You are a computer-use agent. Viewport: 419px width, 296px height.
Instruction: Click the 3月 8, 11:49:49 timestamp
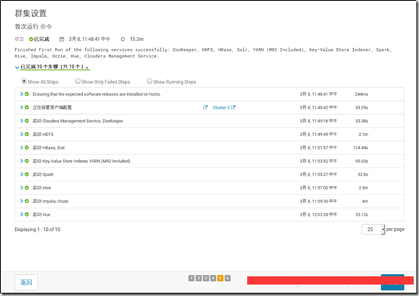pos(318,134)
